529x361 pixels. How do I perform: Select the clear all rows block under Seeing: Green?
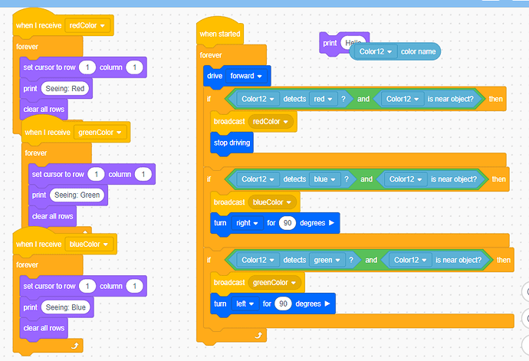click(53, 216)
